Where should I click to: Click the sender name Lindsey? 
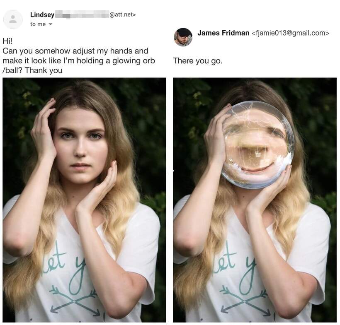click(42, 14)
